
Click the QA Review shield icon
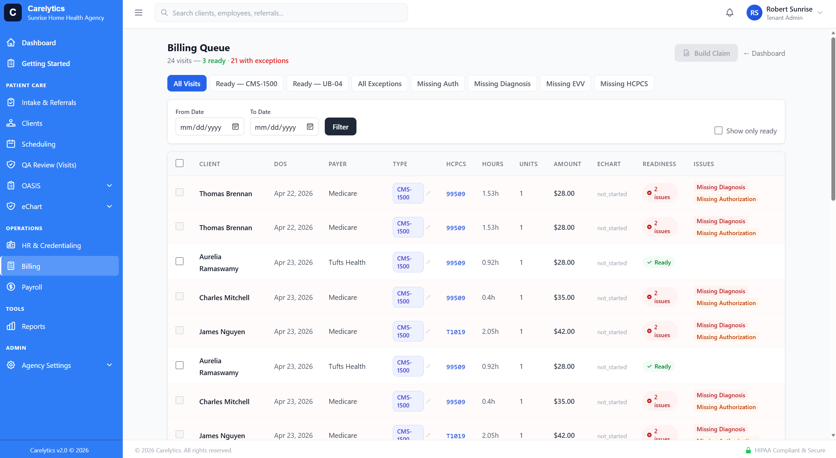(x=11, y=165)
